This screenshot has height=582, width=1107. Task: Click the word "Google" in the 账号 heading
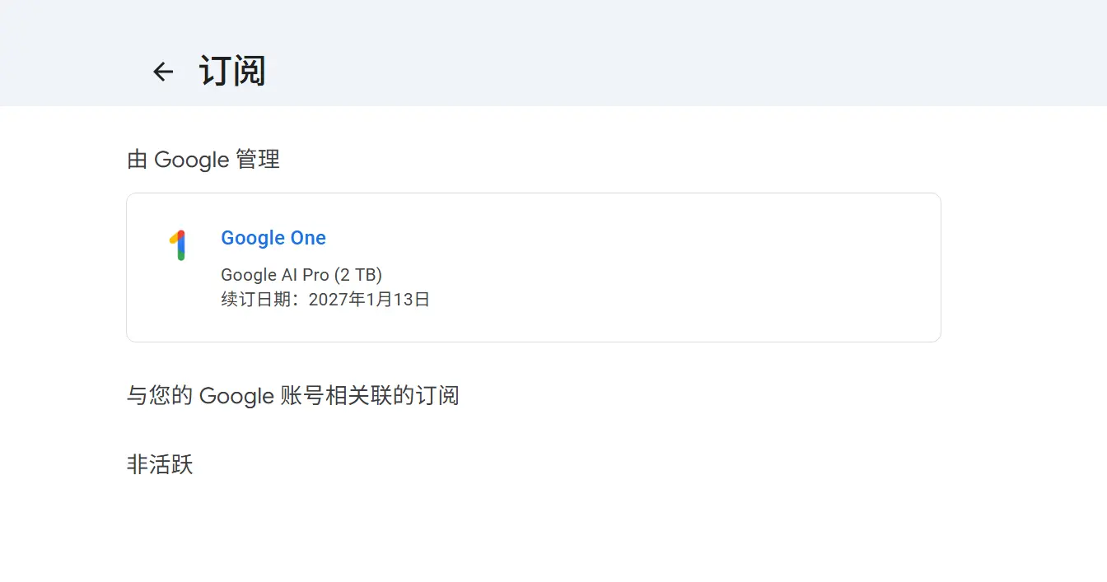tap(236, 396)
